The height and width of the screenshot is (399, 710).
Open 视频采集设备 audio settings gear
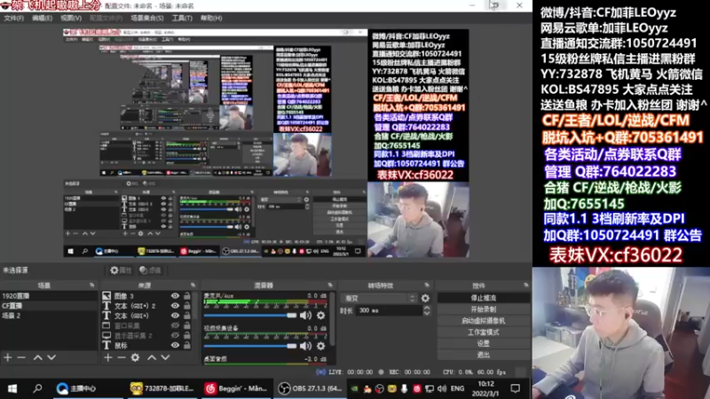[320, 346]
